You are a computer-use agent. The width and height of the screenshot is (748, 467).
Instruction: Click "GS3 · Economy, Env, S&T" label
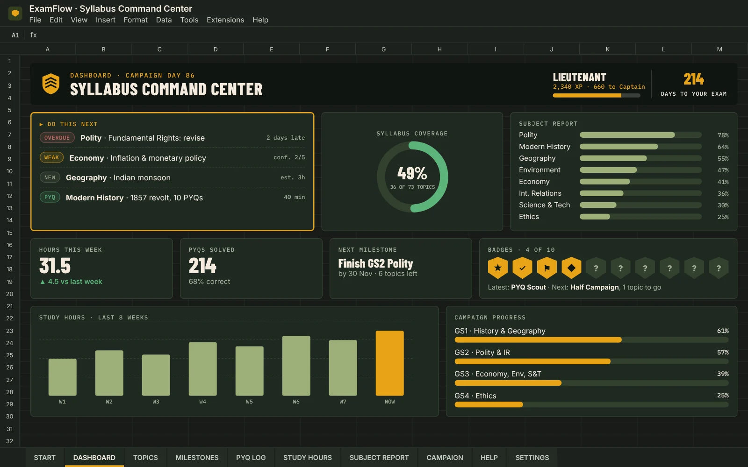point(498,374)
